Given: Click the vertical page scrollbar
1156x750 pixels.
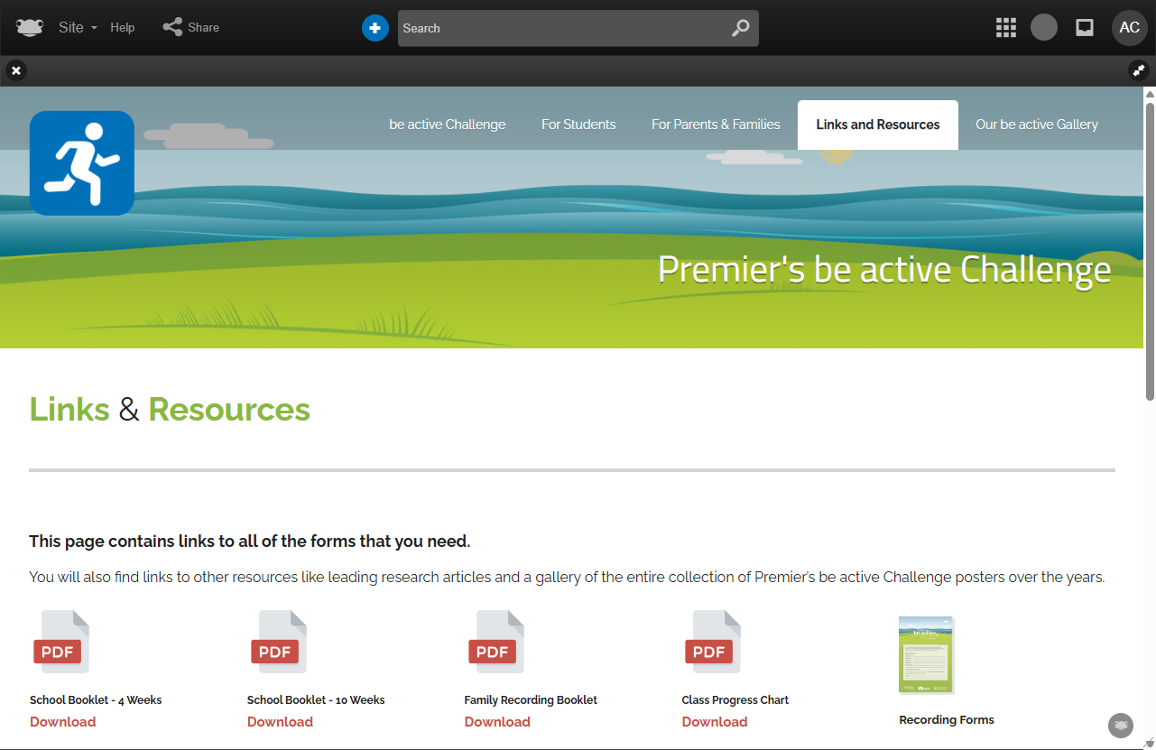Looking at the screenshot, I should (1150, 245).
